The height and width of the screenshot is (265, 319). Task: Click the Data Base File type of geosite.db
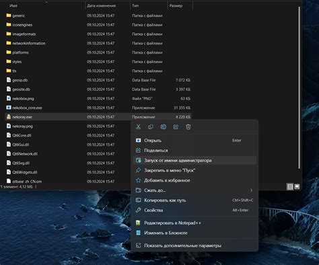[x=144, y=89]
